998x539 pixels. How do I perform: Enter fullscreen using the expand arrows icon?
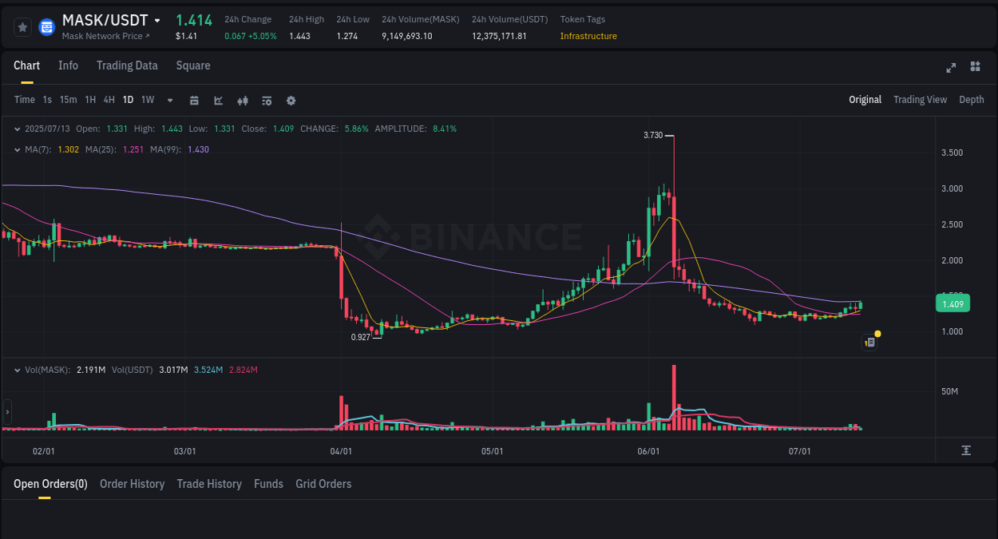[950, 68]
